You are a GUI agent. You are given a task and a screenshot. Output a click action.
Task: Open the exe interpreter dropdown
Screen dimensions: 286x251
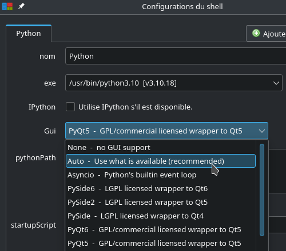(x=174, y=83)
